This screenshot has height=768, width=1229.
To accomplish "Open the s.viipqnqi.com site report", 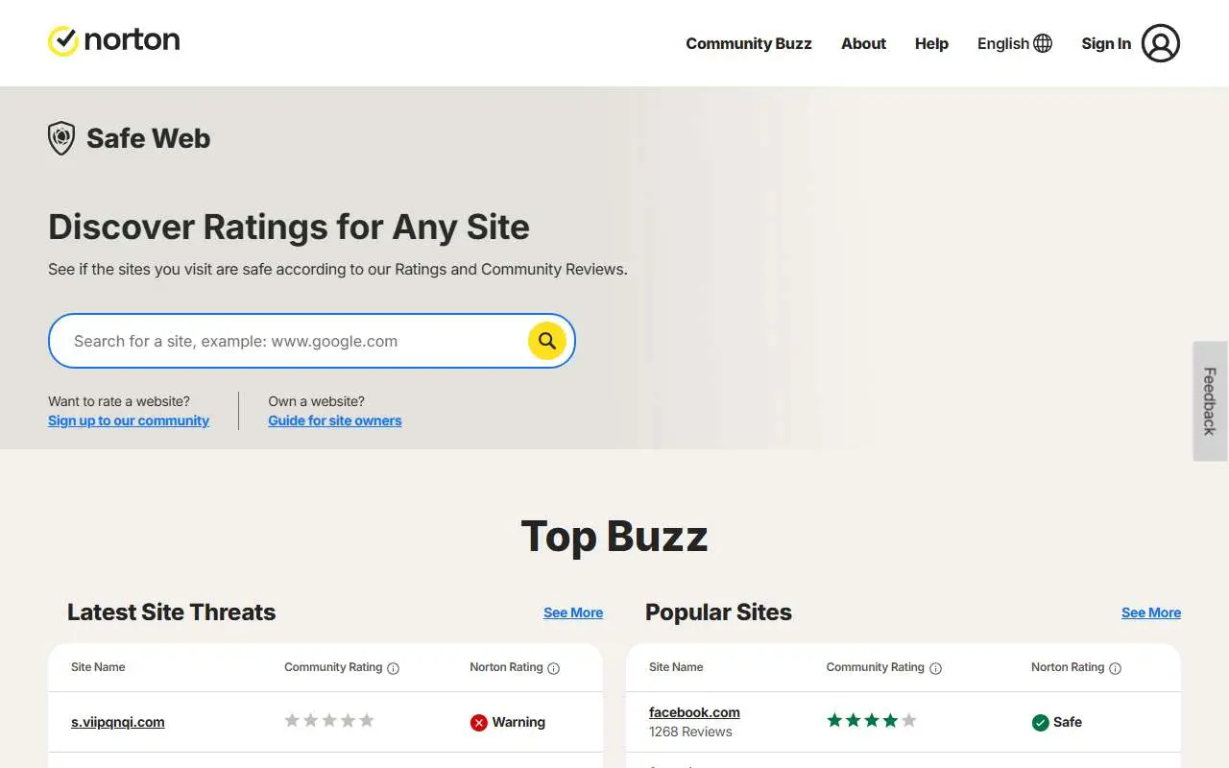I will 118,722.
